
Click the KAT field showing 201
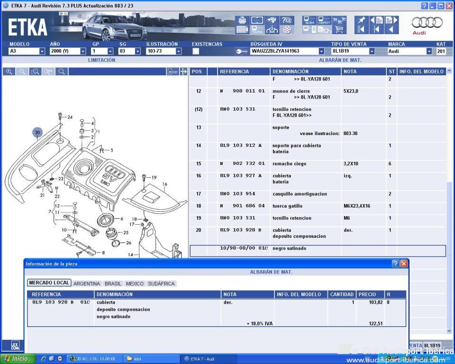click(441, 51)
